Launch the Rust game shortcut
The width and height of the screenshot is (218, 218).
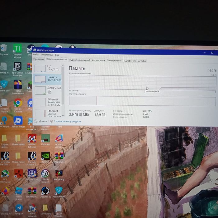(x=18, y=175)
